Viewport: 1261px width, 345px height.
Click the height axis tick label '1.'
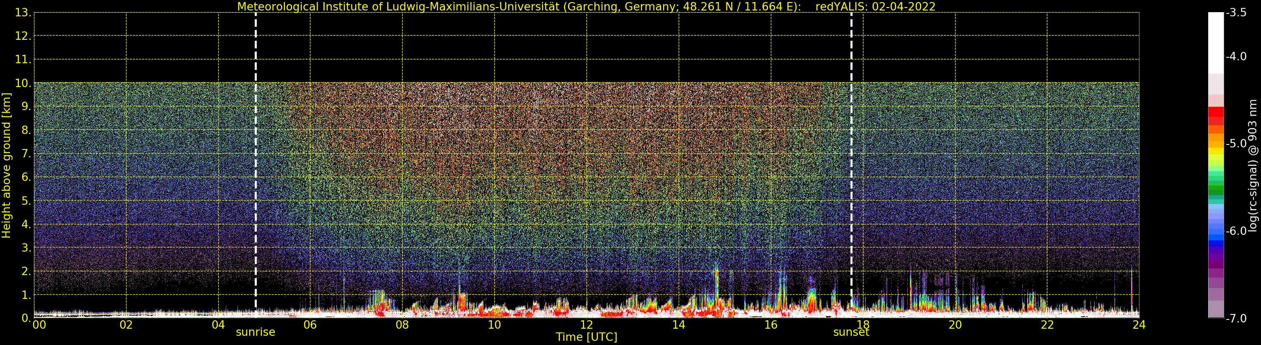click(x=26, y=295)
